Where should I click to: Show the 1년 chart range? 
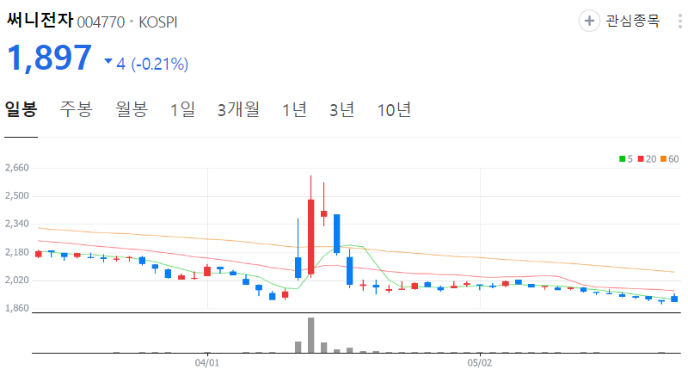point(294,109)
